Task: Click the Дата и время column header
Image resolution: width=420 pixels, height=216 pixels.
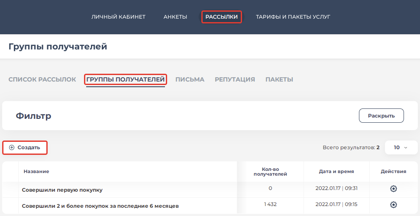Action: click(336, 171)
